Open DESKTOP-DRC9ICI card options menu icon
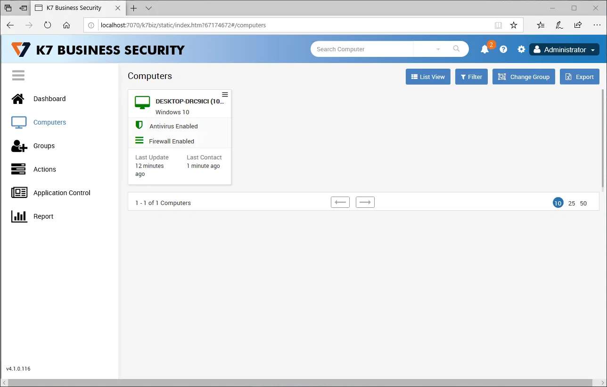 (x=225, y=95)
